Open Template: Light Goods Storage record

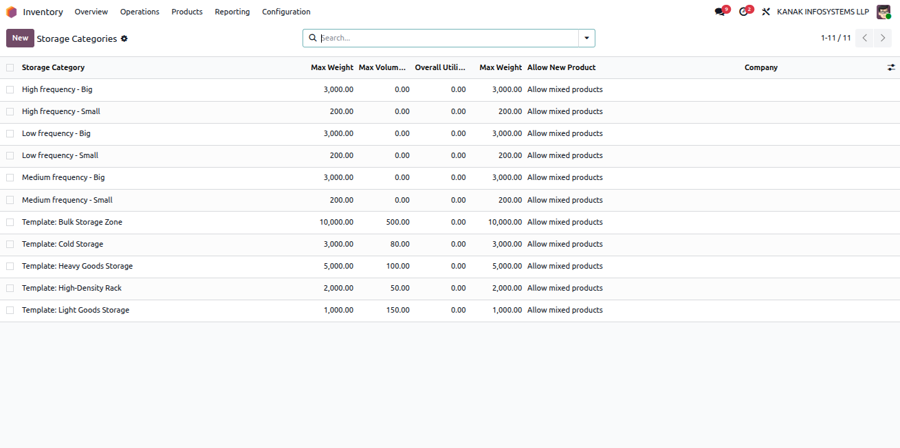point(76,310)
